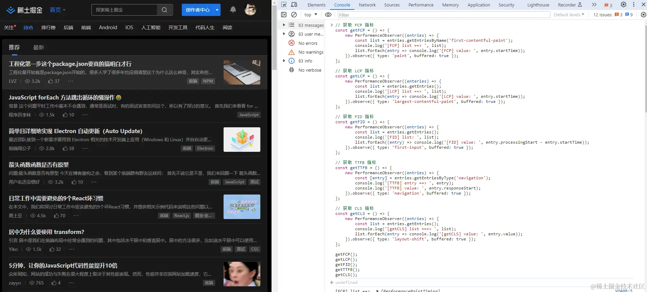Open the notification bell

tap(233, 10)
